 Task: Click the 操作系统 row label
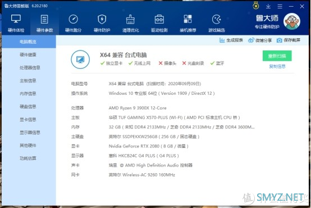coord(79,93)
